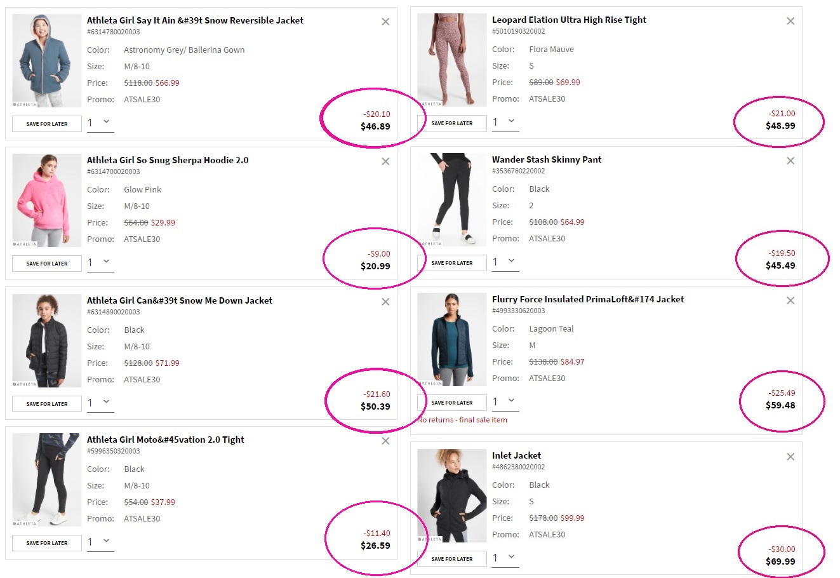This screenshot has height=578, width=840.
Task: Remove the Moto-vation 2.0 Tight item
Action: tap(385, 441)
